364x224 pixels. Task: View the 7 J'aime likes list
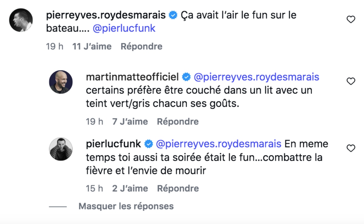pyautogui.click(x=130, y=122)
